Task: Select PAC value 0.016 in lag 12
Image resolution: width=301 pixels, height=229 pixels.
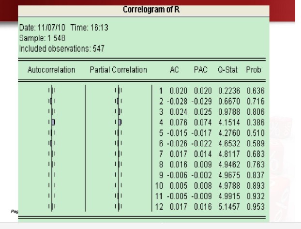Action: (x=203, y=207)
